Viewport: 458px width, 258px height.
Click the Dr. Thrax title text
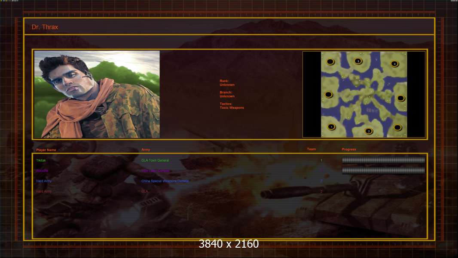coord(45,27)
